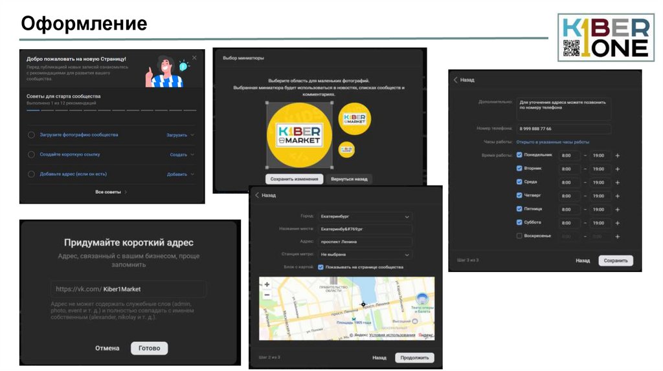Image resolution: width=663 pixels, height=371 pixels.
Task: Click phone number field '8 999 888 77 66'
Action: (x=563, y=129)
